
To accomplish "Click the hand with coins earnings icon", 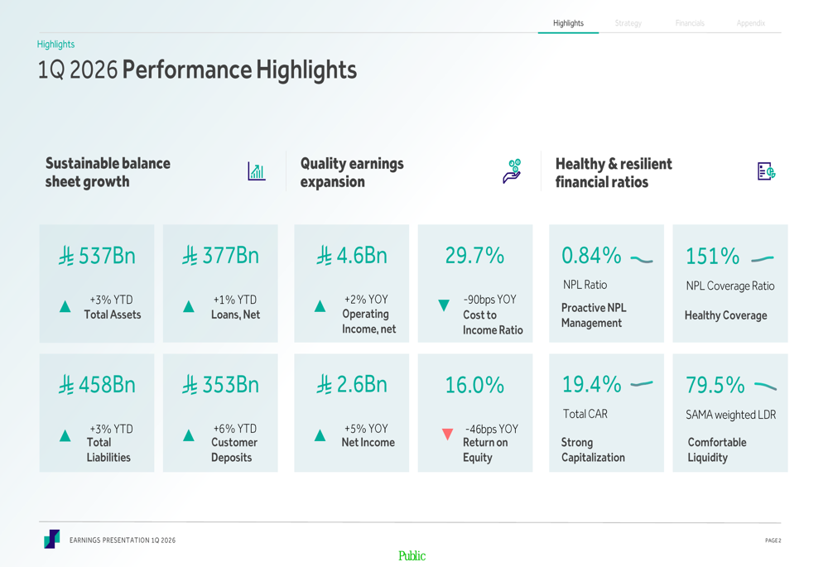I will point(513,171).
